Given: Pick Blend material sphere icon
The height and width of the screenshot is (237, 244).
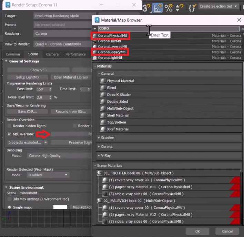Looking at the screenshot, I should click(x=103, y=88).
